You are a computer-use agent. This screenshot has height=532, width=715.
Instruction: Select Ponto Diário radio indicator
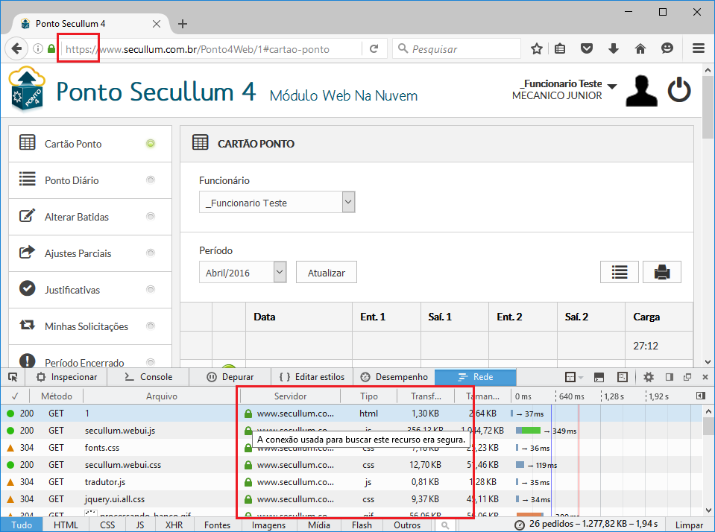(x=151, y=180)
